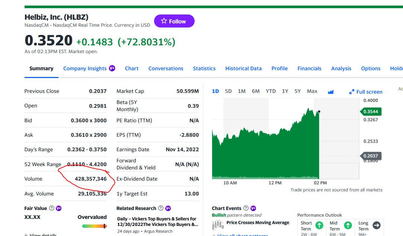
Task: Click the Beta value 0.39
Action: pos(193,106)
